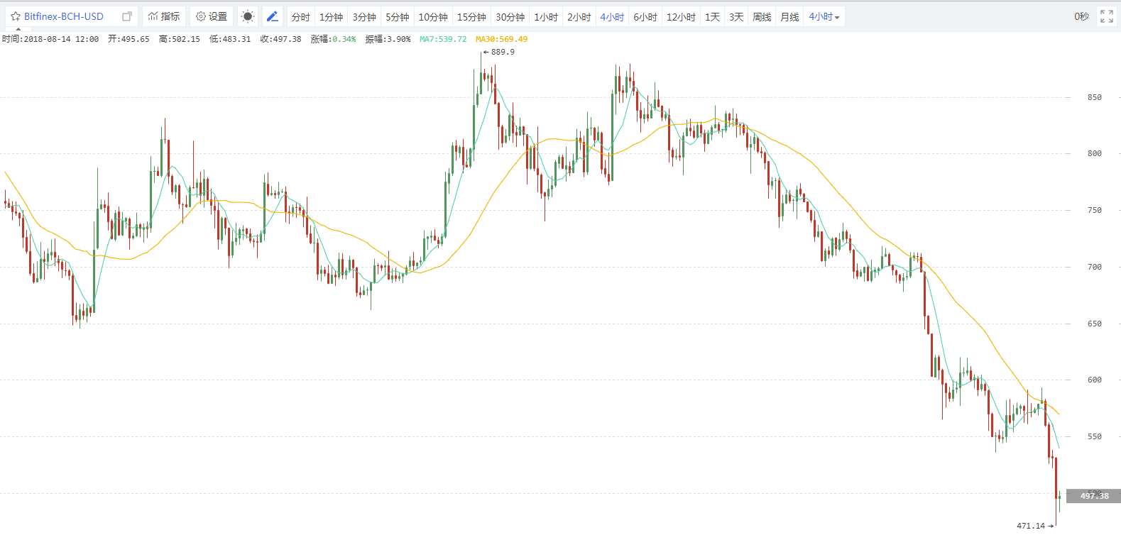This screenshot has width=1121, height=535.
Task: Click the 600 price axis label
Action: pyautogui.click(x=1094, y=380)
